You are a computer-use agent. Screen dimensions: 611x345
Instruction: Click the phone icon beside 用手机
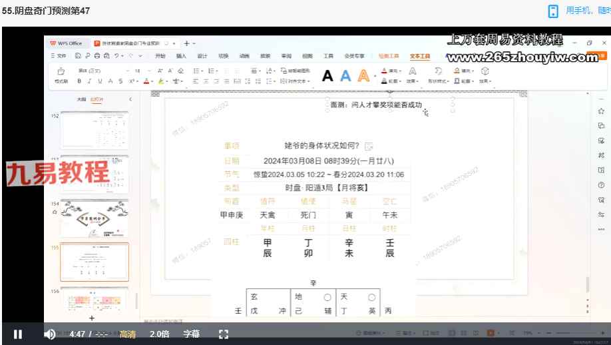[x=553, y=11]
